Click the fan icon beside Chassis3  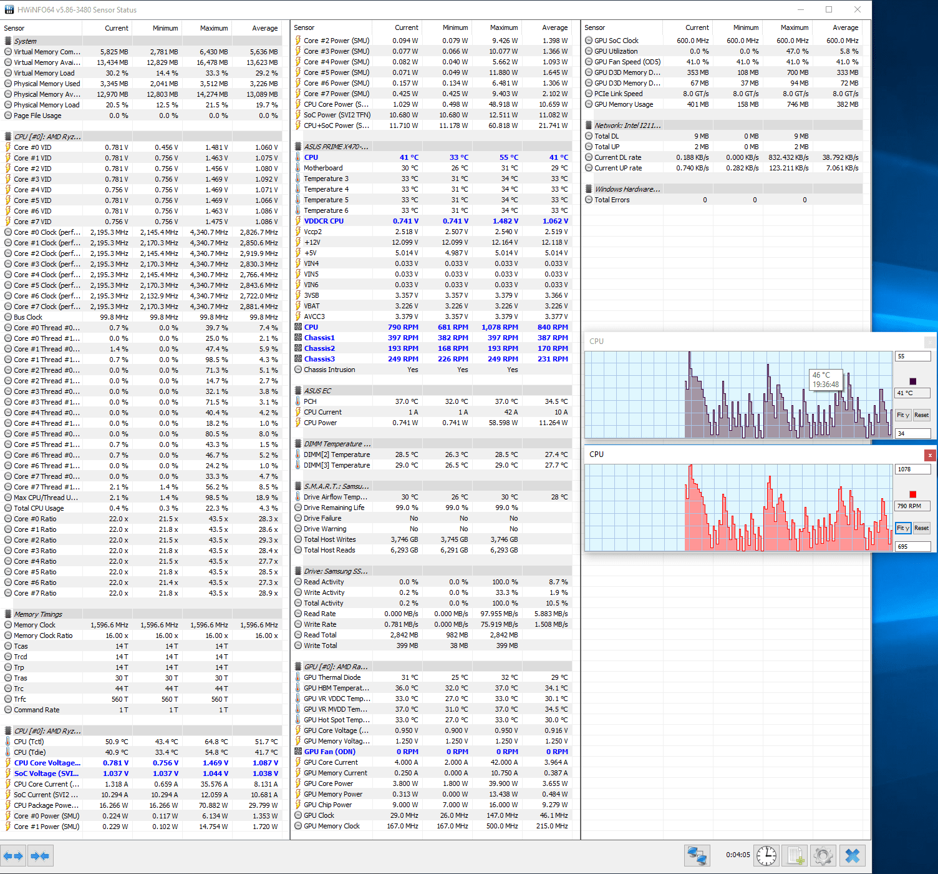(298, 359)
